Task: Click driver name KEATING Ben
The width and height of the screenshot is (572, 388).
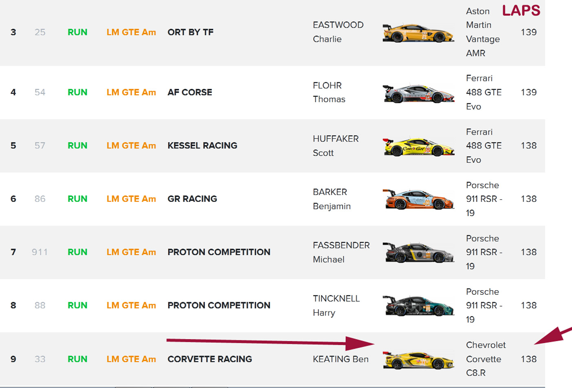Action: [340, 359]
